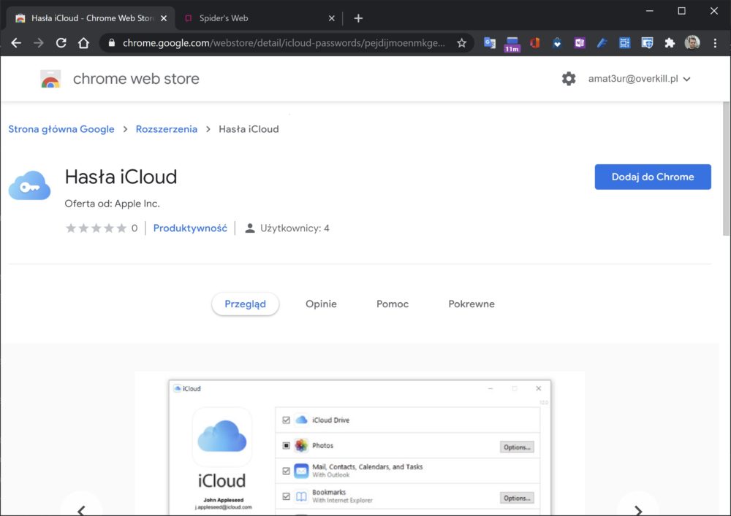The image size is (731, 516).
Task: Show previous screenshot with left arrow
Action: [81, 509]
